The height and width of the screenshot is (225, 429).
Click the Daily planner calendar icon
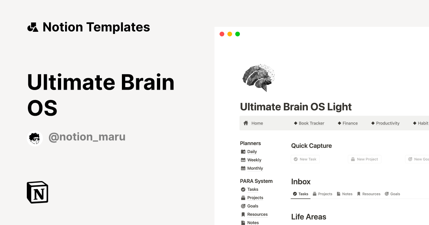point(243,151)
